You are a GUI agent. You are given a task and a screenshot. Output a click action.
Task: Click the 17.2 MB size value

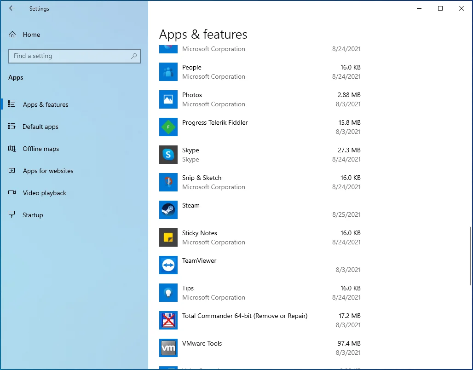(x=349, y=316)
